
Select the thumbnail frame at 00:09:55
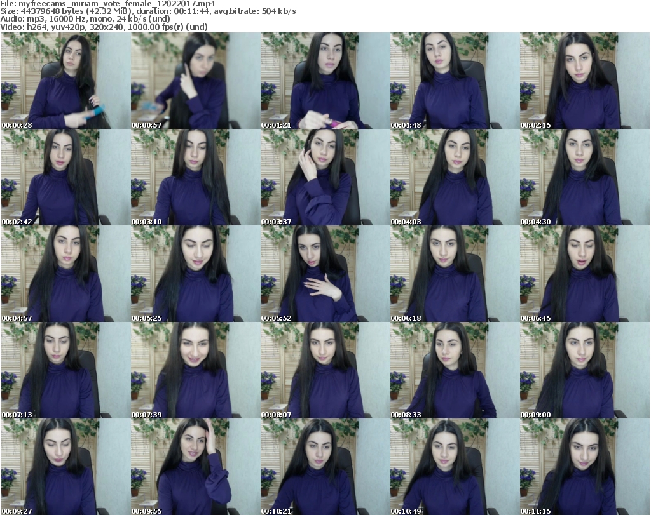(x=196, y=467)
